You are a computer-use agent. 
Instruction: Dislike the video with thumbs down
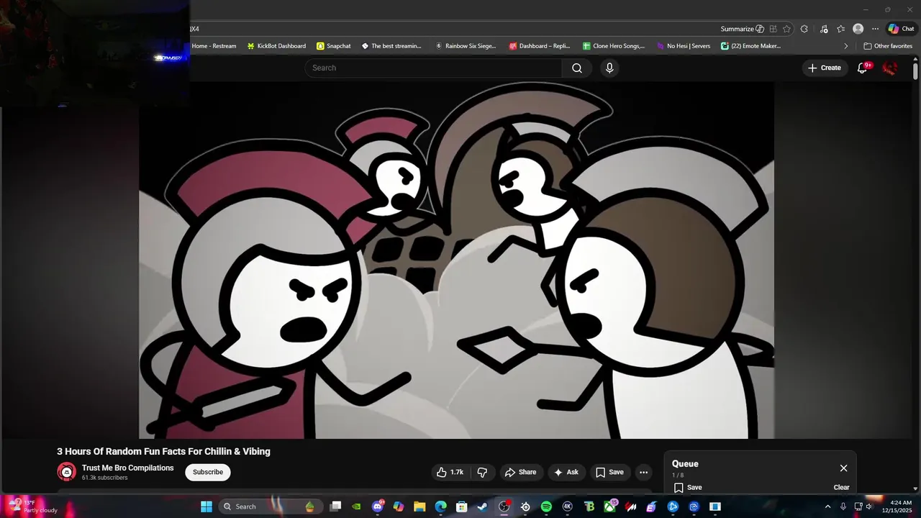pyautogui.click(x=483, y=472)
